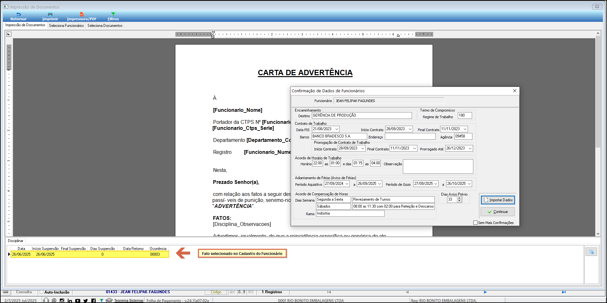
Task: Increase Dias Aviso Prévio with up arrow
Action: [459, 198]
